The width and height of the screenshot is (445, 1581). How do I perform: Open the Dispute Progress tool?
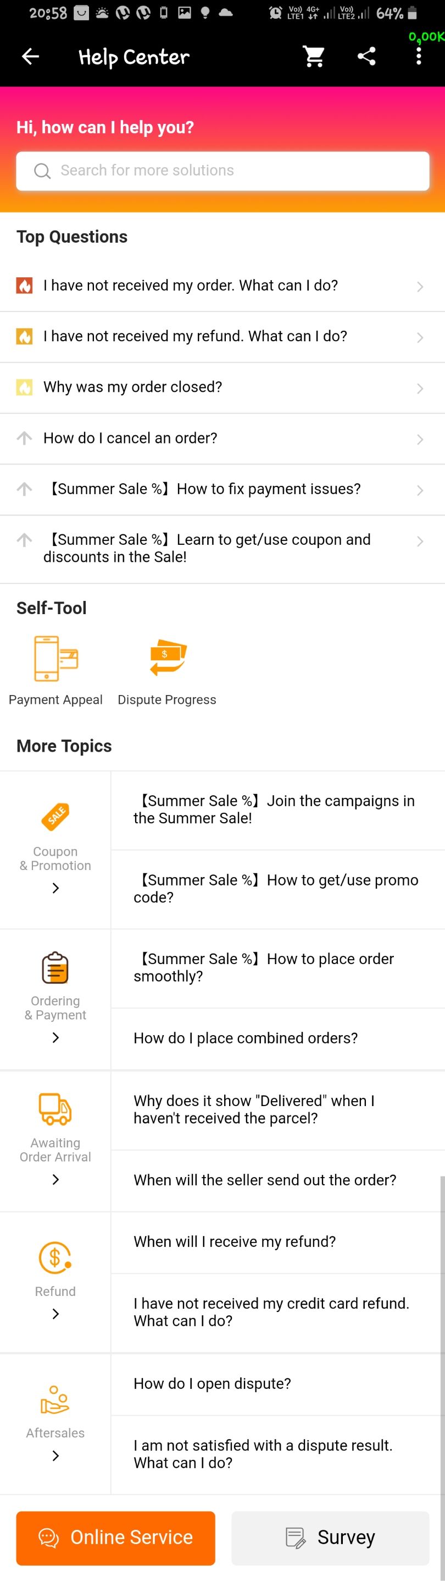click(x=166, y=671)
